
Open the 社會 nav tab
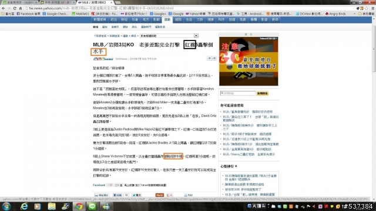point(135,19)
